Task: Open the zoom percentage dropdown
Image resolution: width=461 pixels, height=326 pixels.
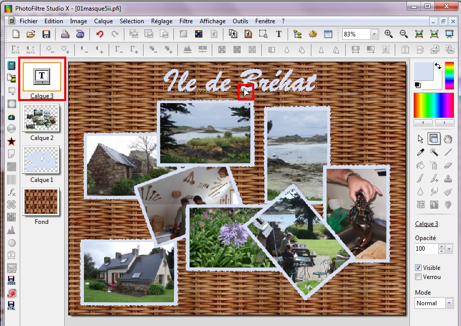Action: pos(374,34)
